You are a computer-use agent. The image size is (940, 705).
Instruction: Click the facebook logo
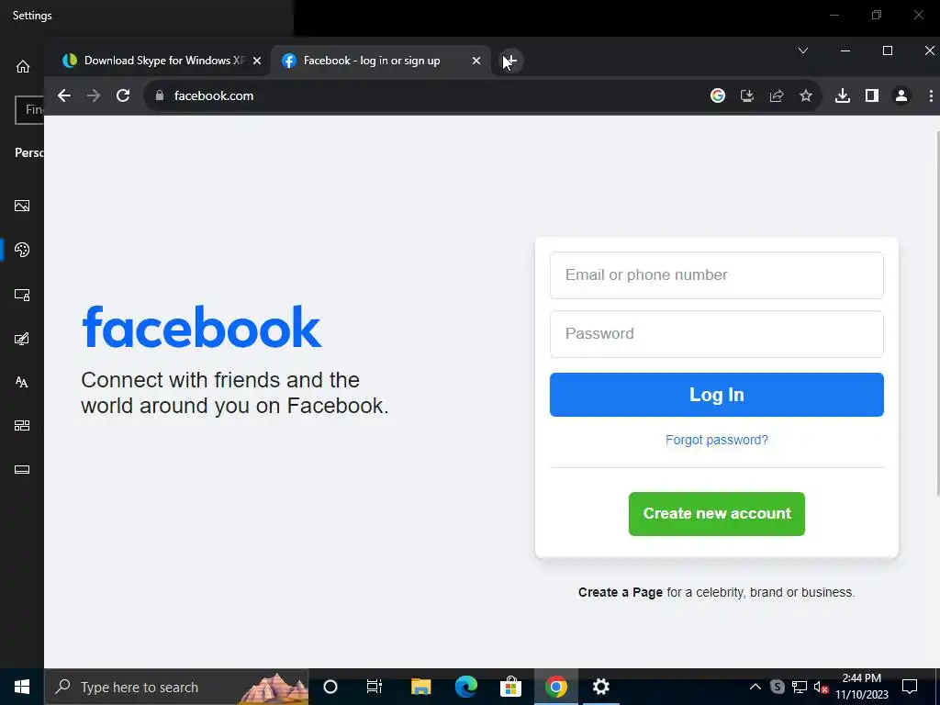tap(201, 327)
